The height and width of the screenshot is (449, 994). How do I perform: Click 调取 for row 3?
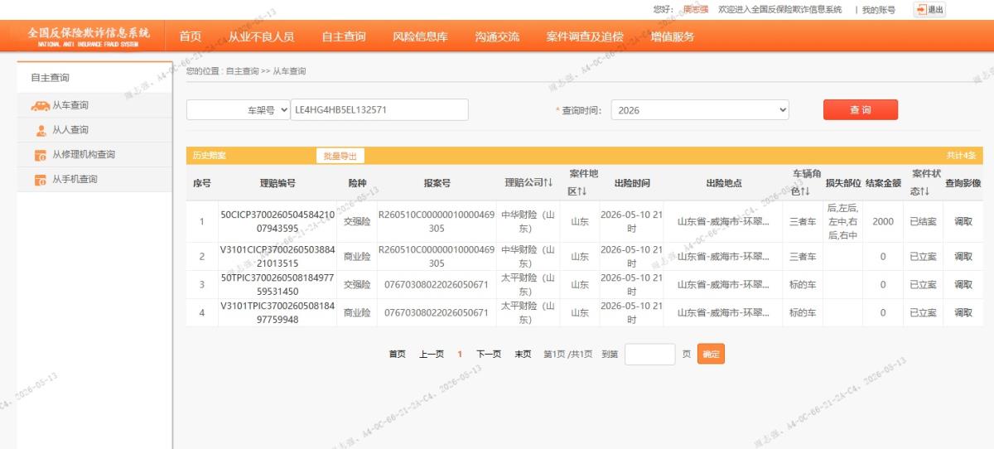963,285
